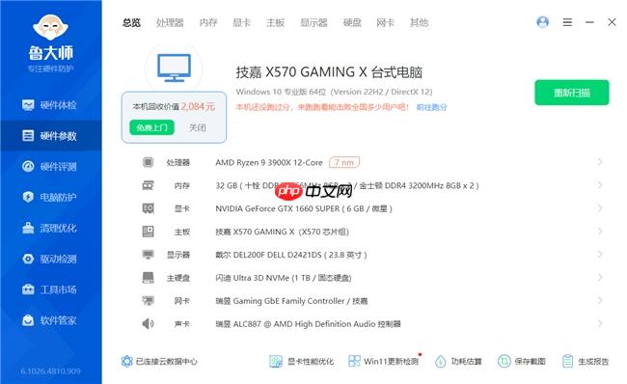The image size is (627, 384).
Task: Open 软件管家 sidebar entry
Action: (x=50, y=320)
